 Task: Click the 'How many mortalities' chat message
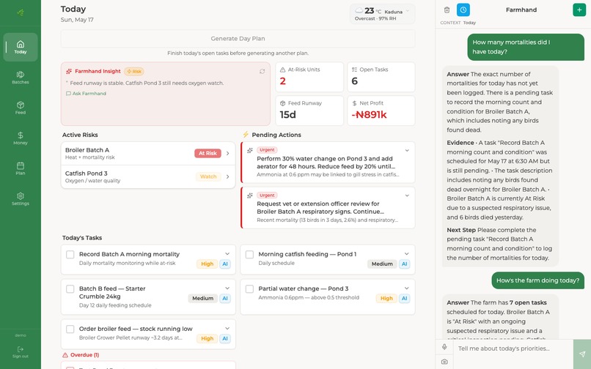526,47
